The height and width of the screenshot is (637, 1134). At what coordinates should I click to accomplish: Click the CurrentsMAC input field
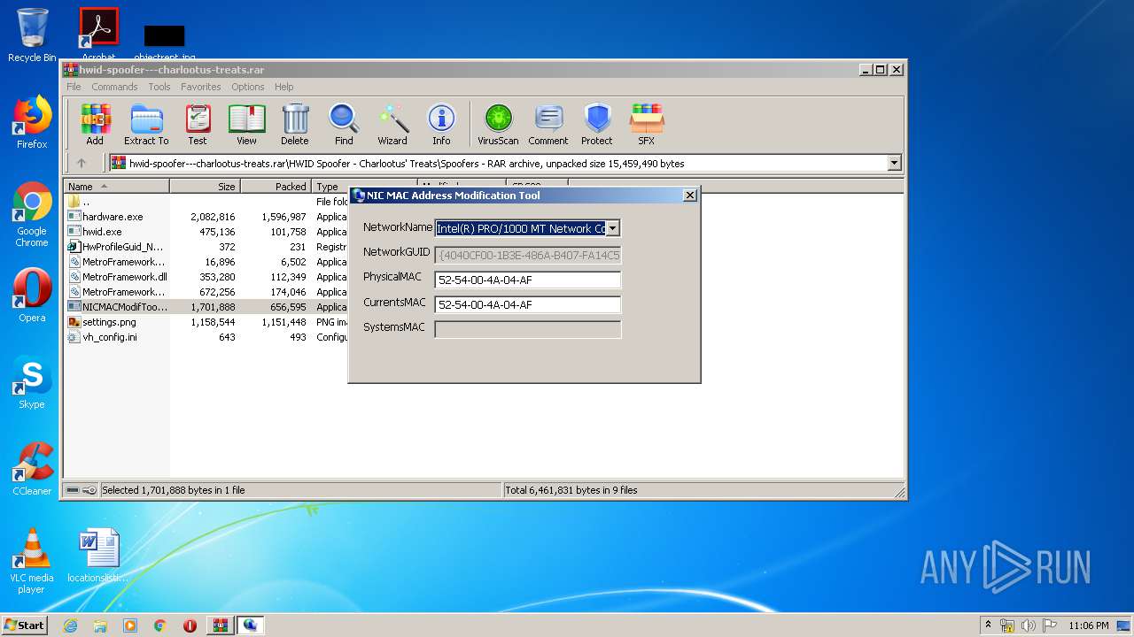tap(528, 304)
